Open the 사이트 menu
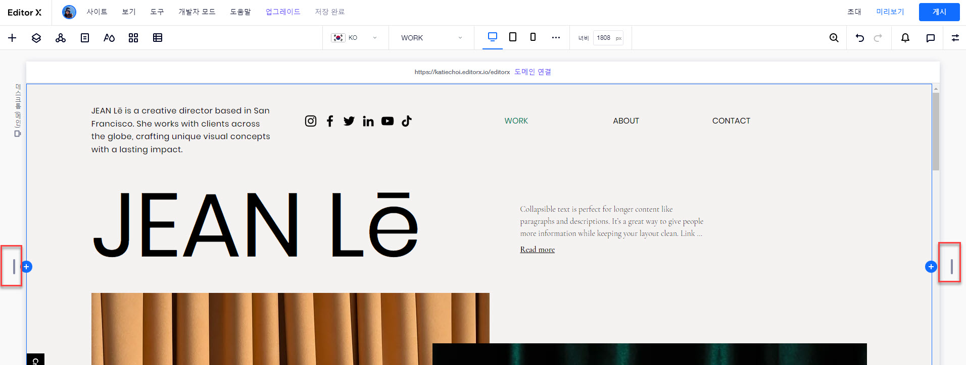Viewport: 966px width, 365px height. pyautogui.click(x=97, y=12)
